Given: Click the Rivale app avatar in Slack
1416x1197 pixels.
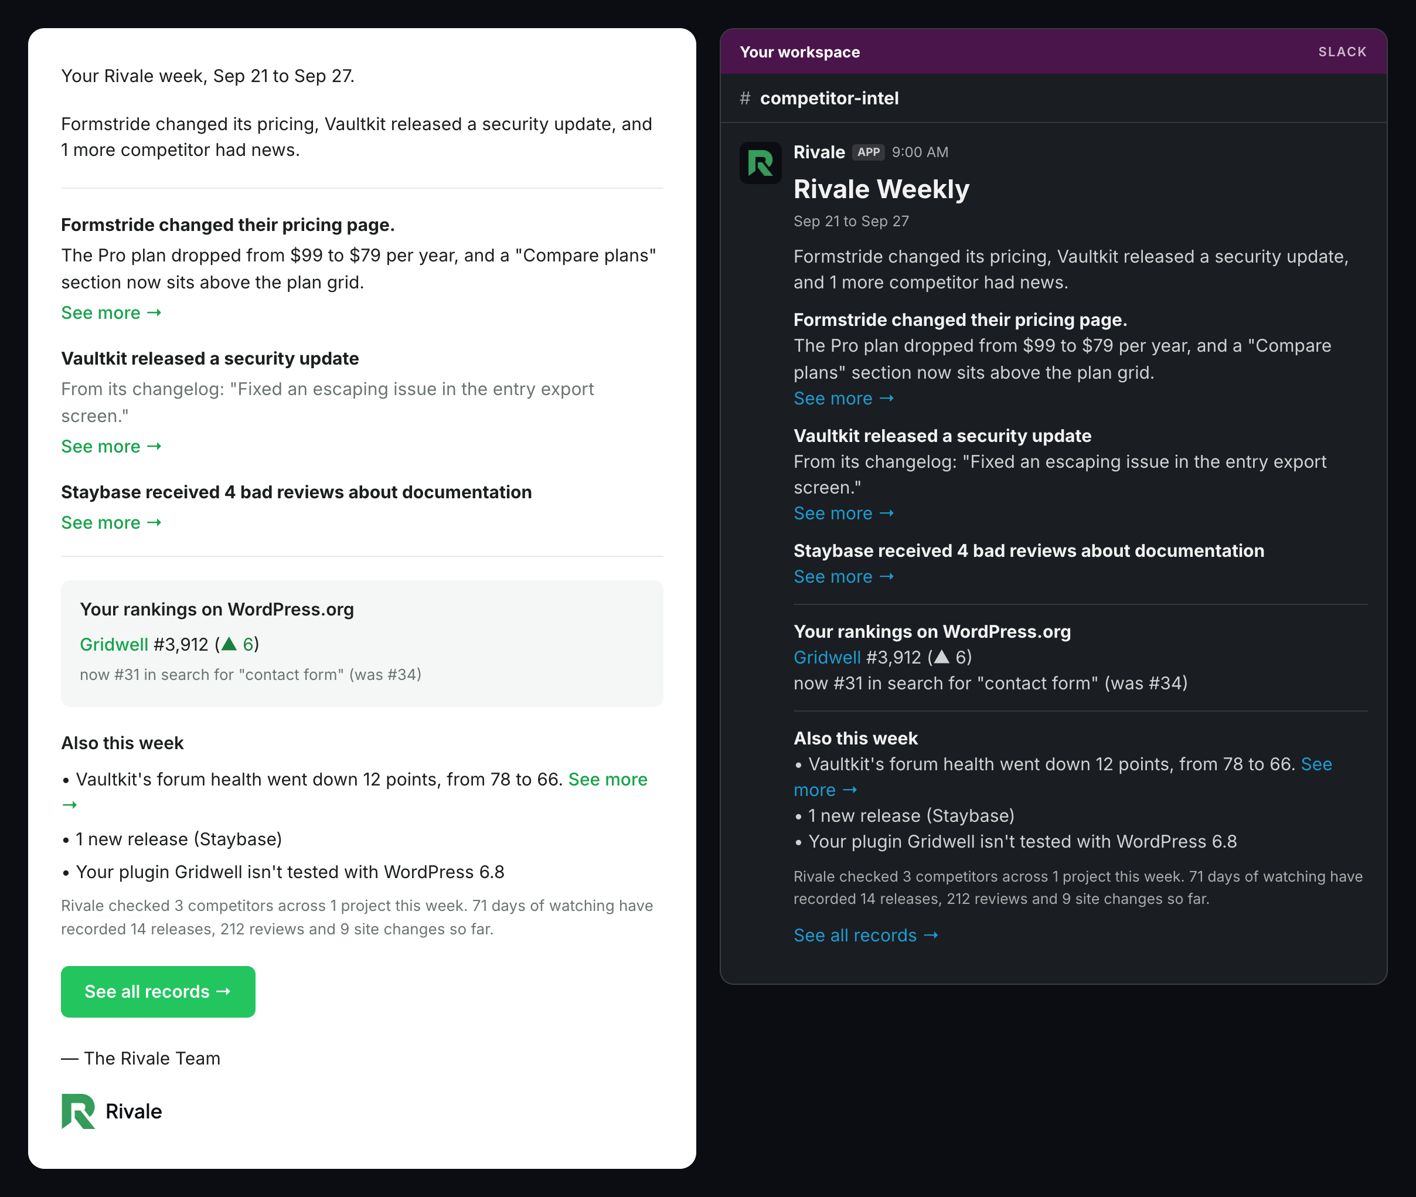Looking at the screenshot, I should tap(760, 163).
